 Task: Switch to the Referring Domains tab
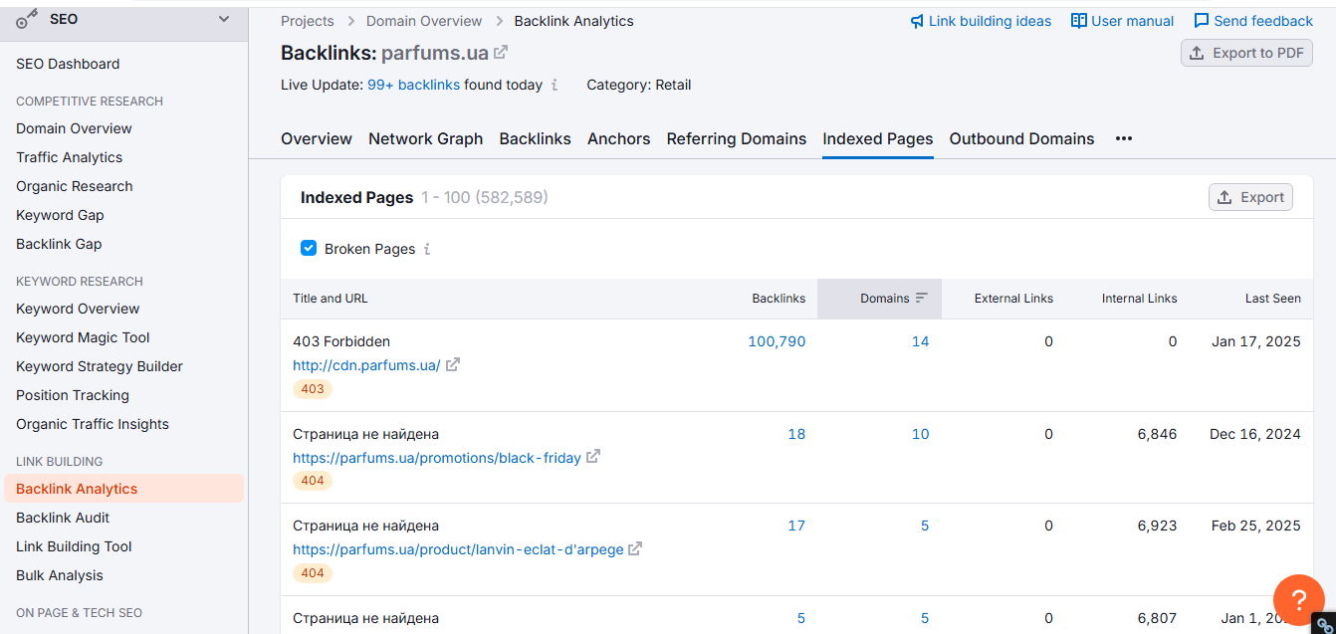coord(737,139)
